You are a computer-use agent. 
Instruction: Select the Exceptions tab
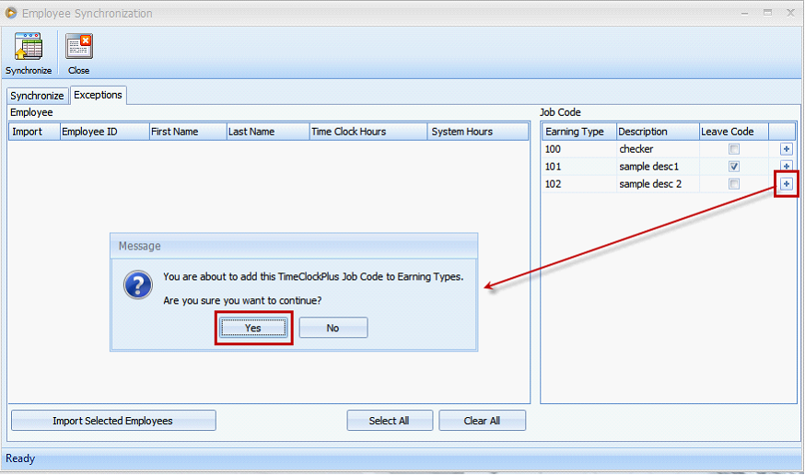[x=98, y=95]
